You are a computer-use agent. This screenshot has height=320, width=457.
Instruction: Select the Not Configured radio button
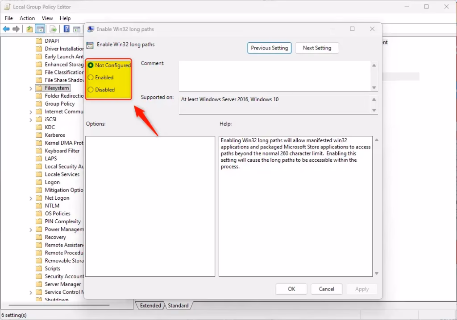91,65
